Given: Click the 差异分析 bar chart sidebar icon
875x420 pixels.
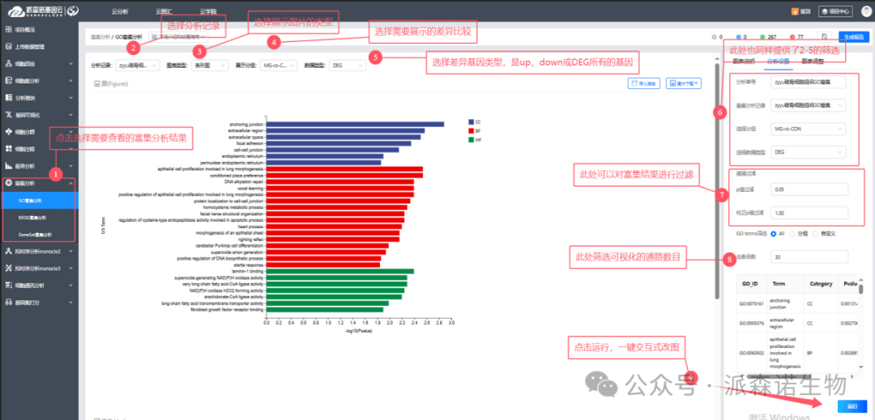Looking at the screenshot, I should point(8,166).
